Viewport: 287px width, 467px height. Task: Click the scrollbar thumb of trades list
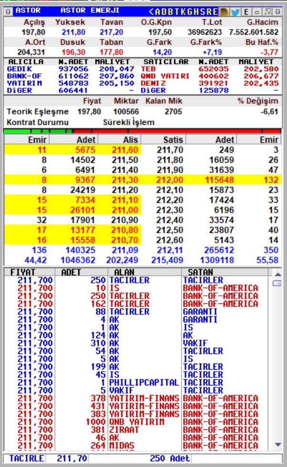tap(277, 283)
